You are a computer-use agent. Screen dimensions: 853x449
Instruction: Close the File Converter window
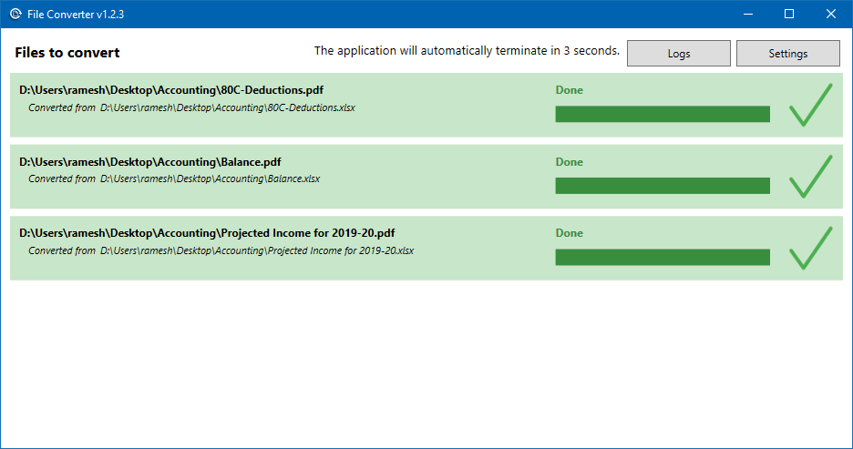pyautogui.click(x=831, y=15)
